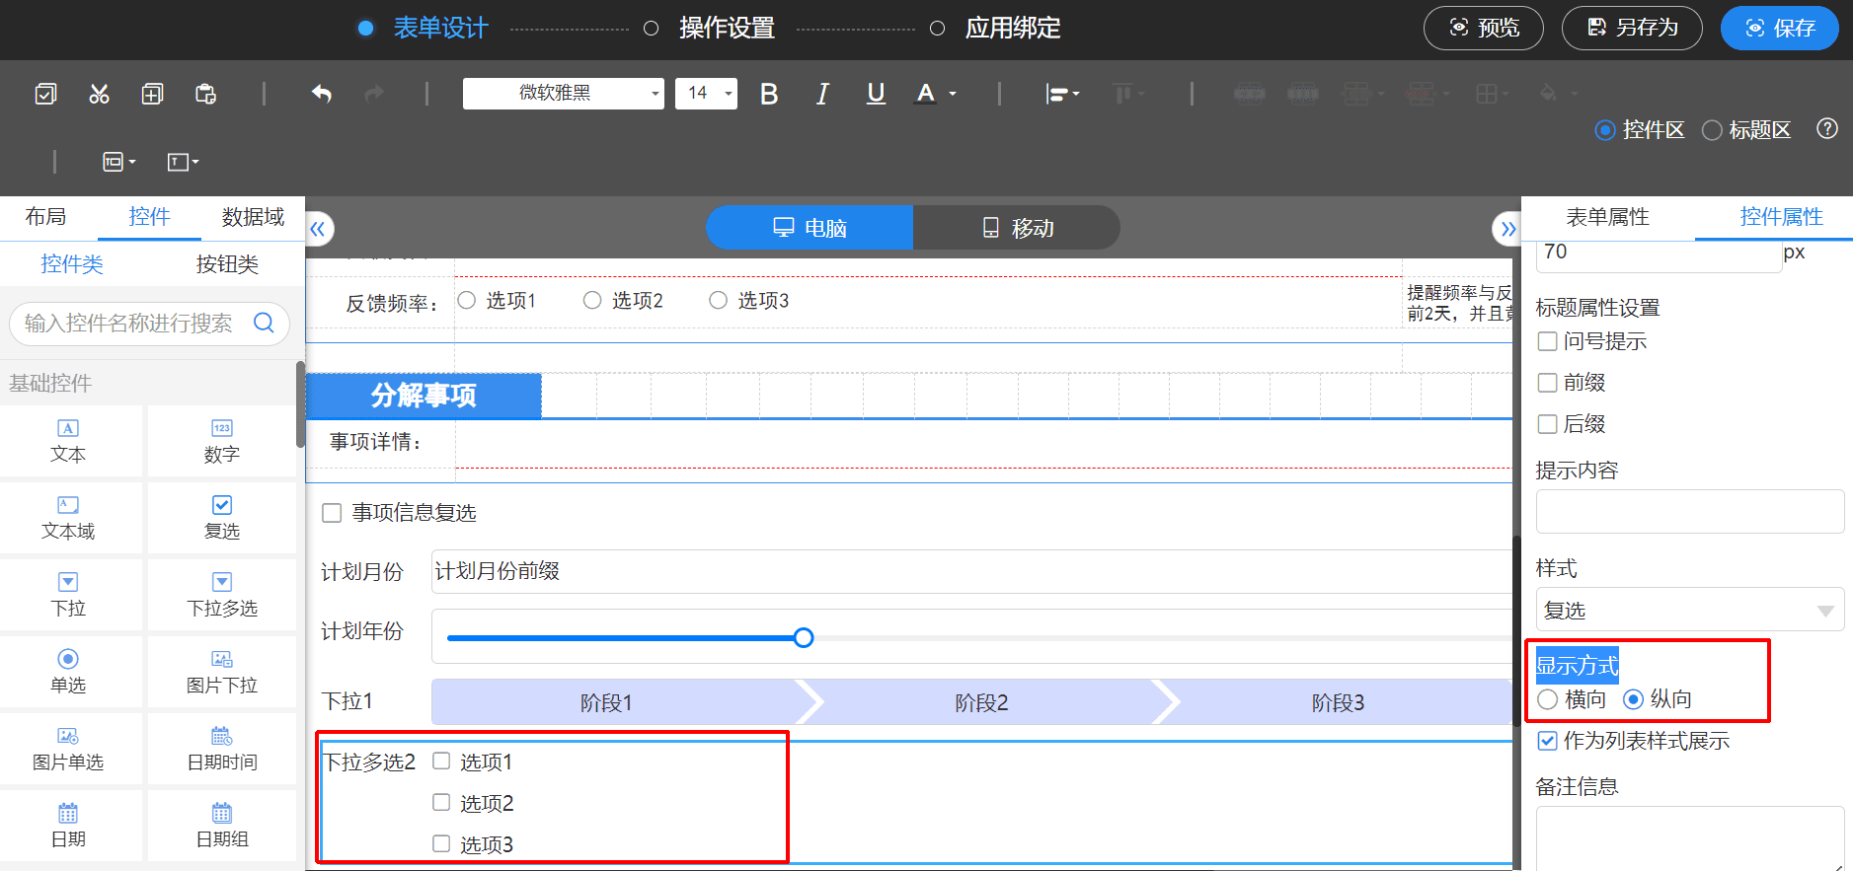Open the 样式 复选 dropdown
The width and height of the screenshot is (1853, 871).
(1690, 610)
